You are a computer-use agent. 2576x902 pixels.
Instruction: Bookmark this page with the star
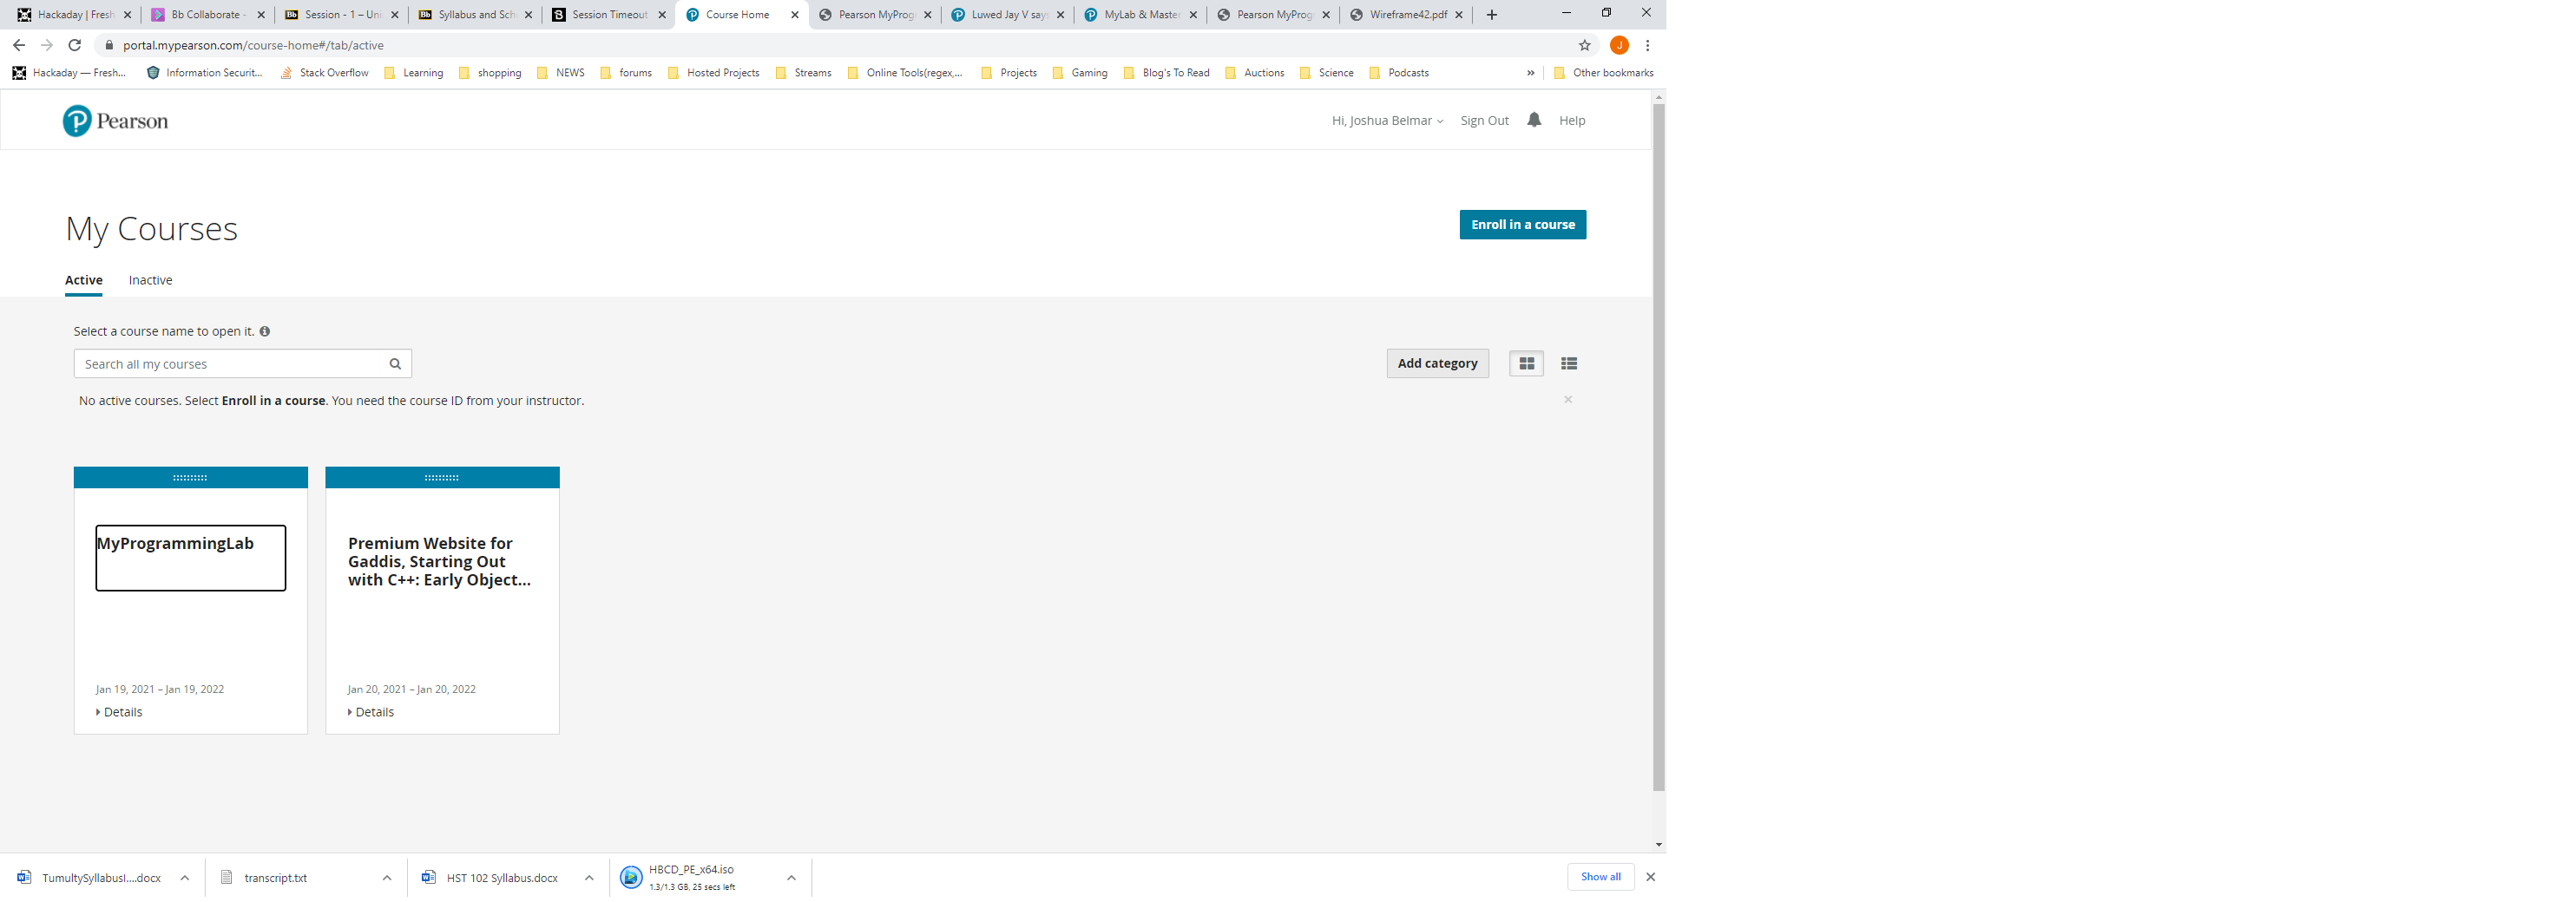click(x=1584, y=45)
